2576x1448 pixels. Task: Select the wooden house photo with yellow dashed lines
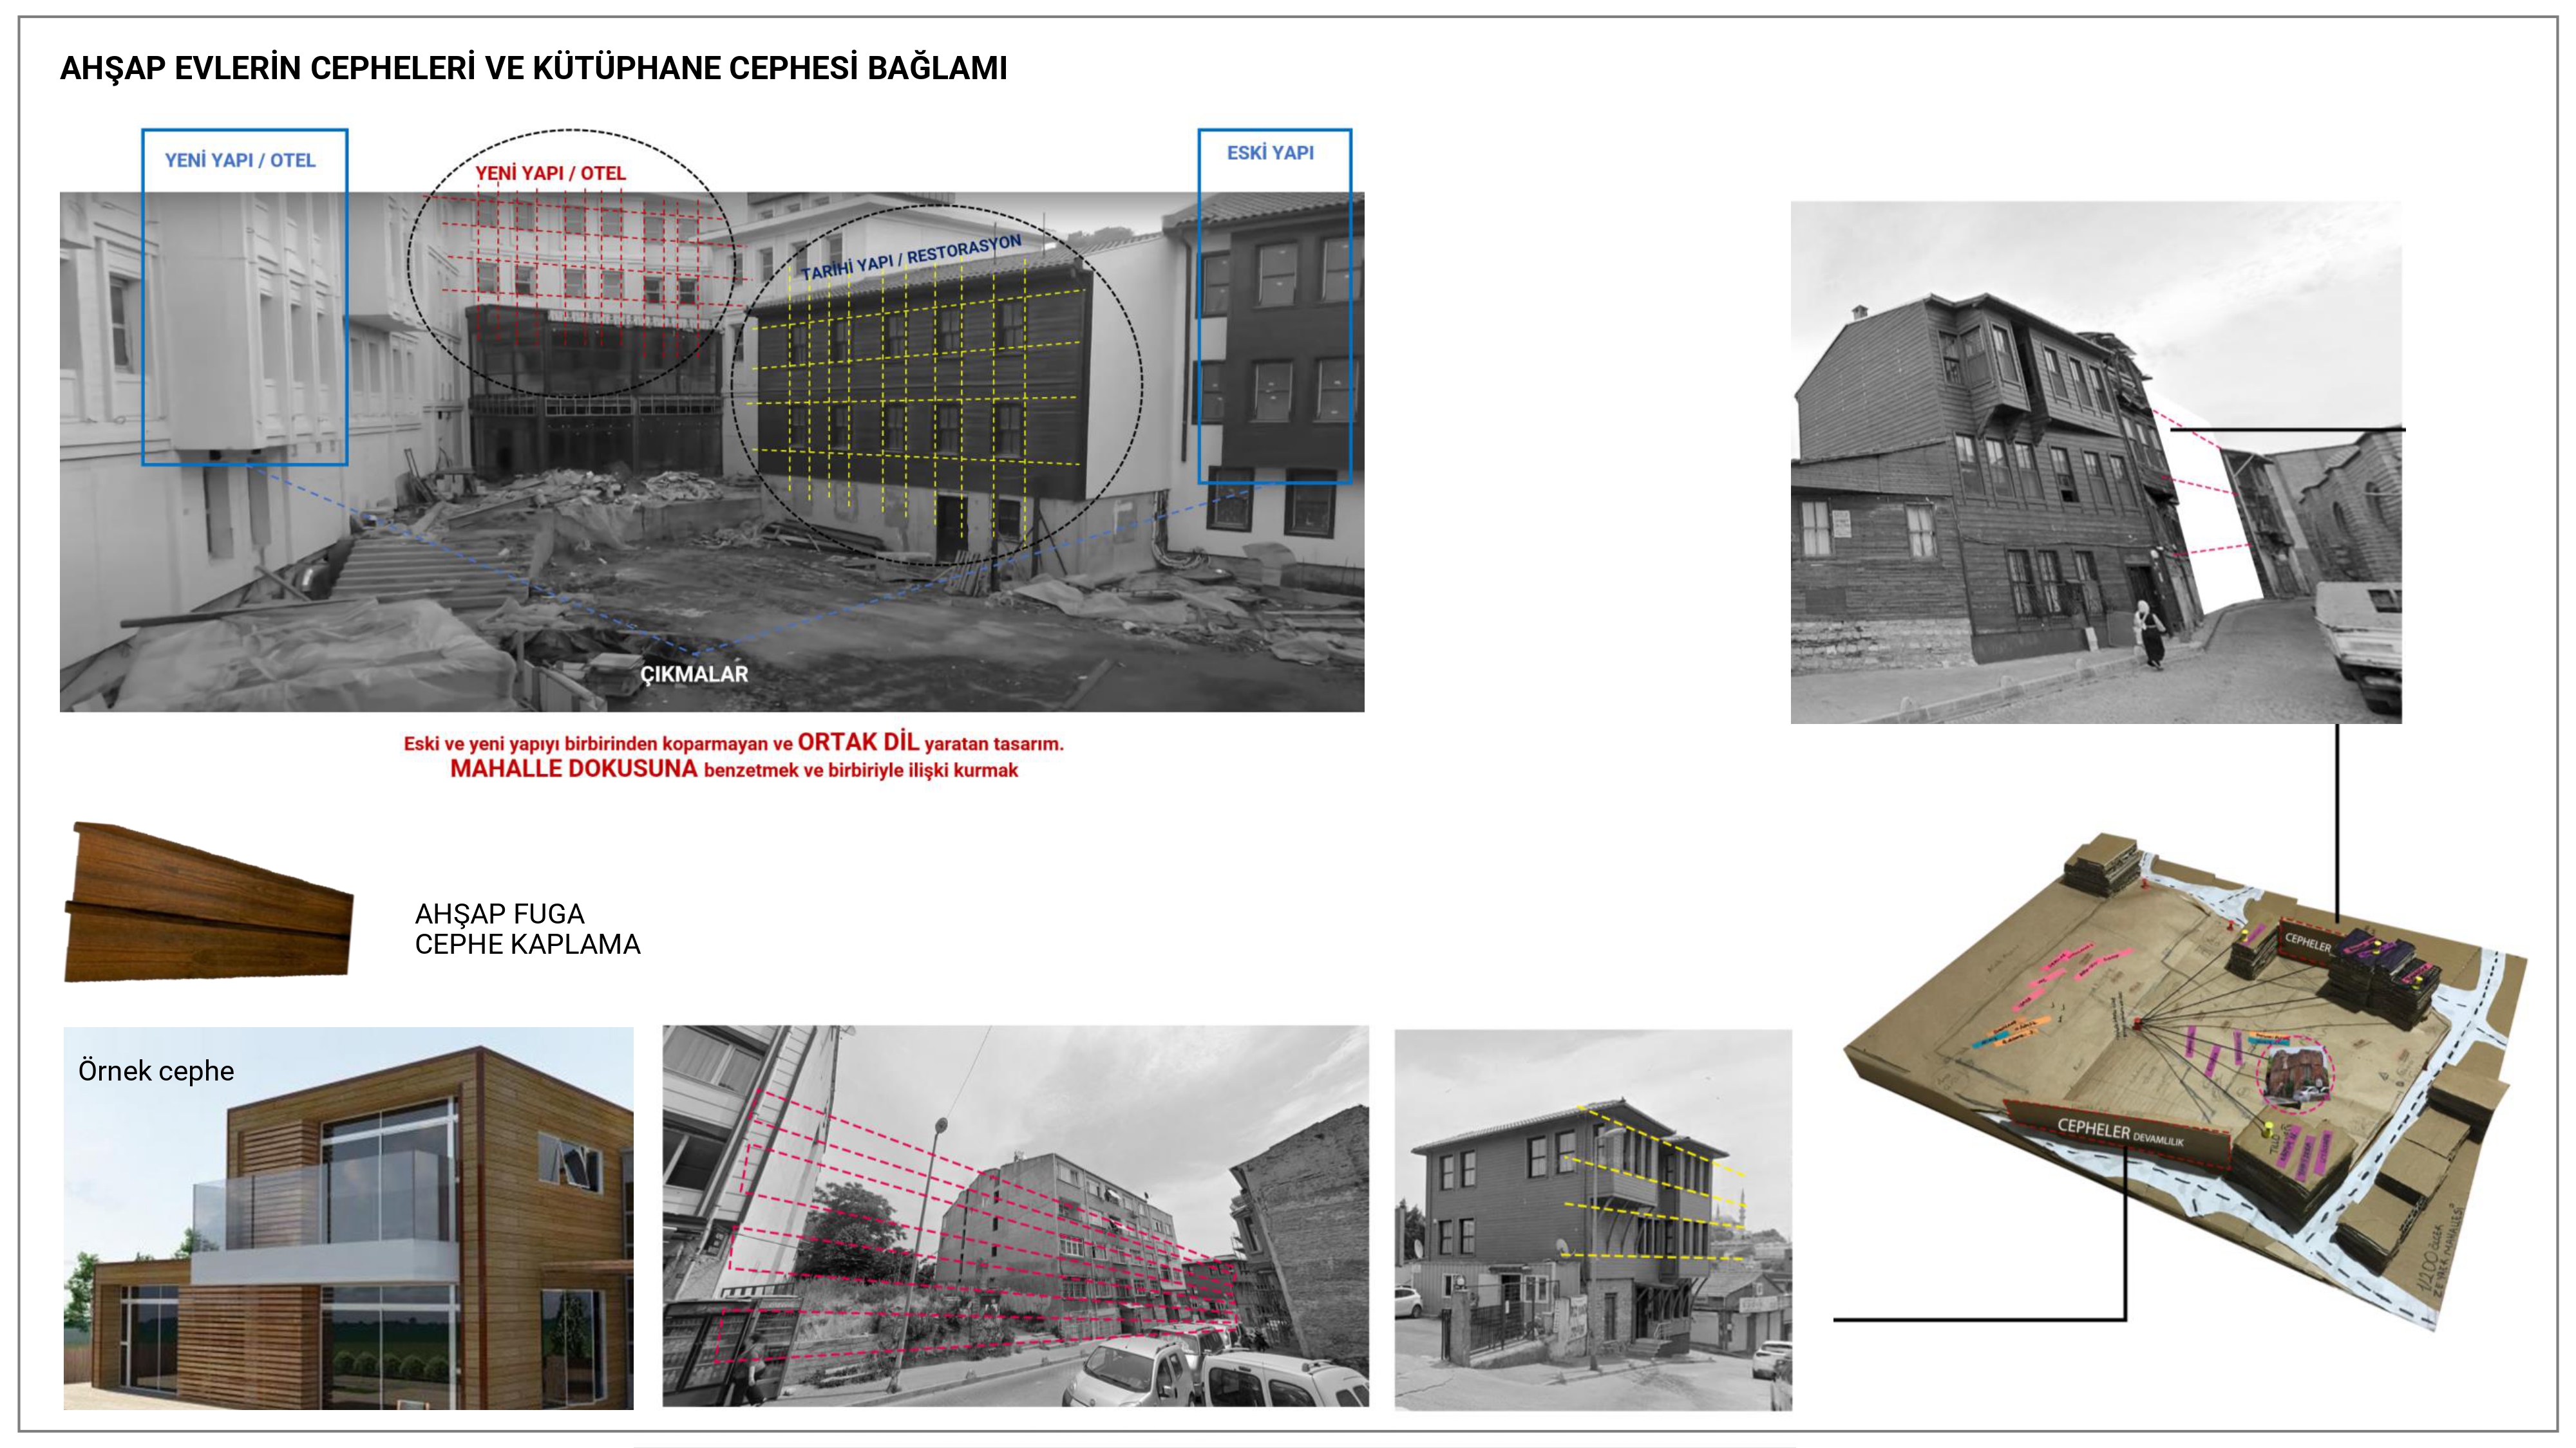(1593, 1220)
